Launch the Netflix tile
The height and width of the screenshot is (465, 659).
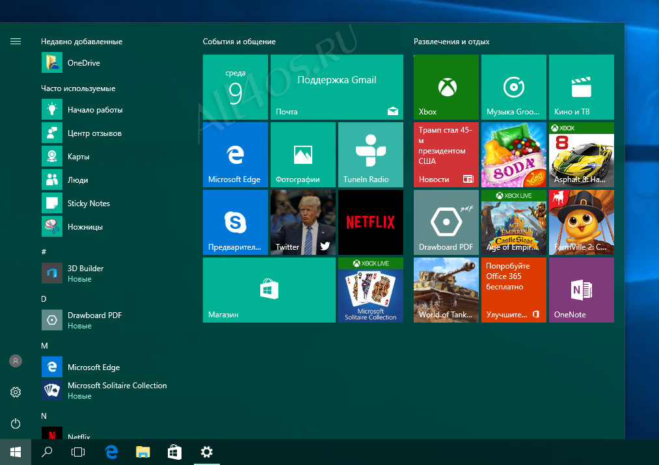[371, 222]
